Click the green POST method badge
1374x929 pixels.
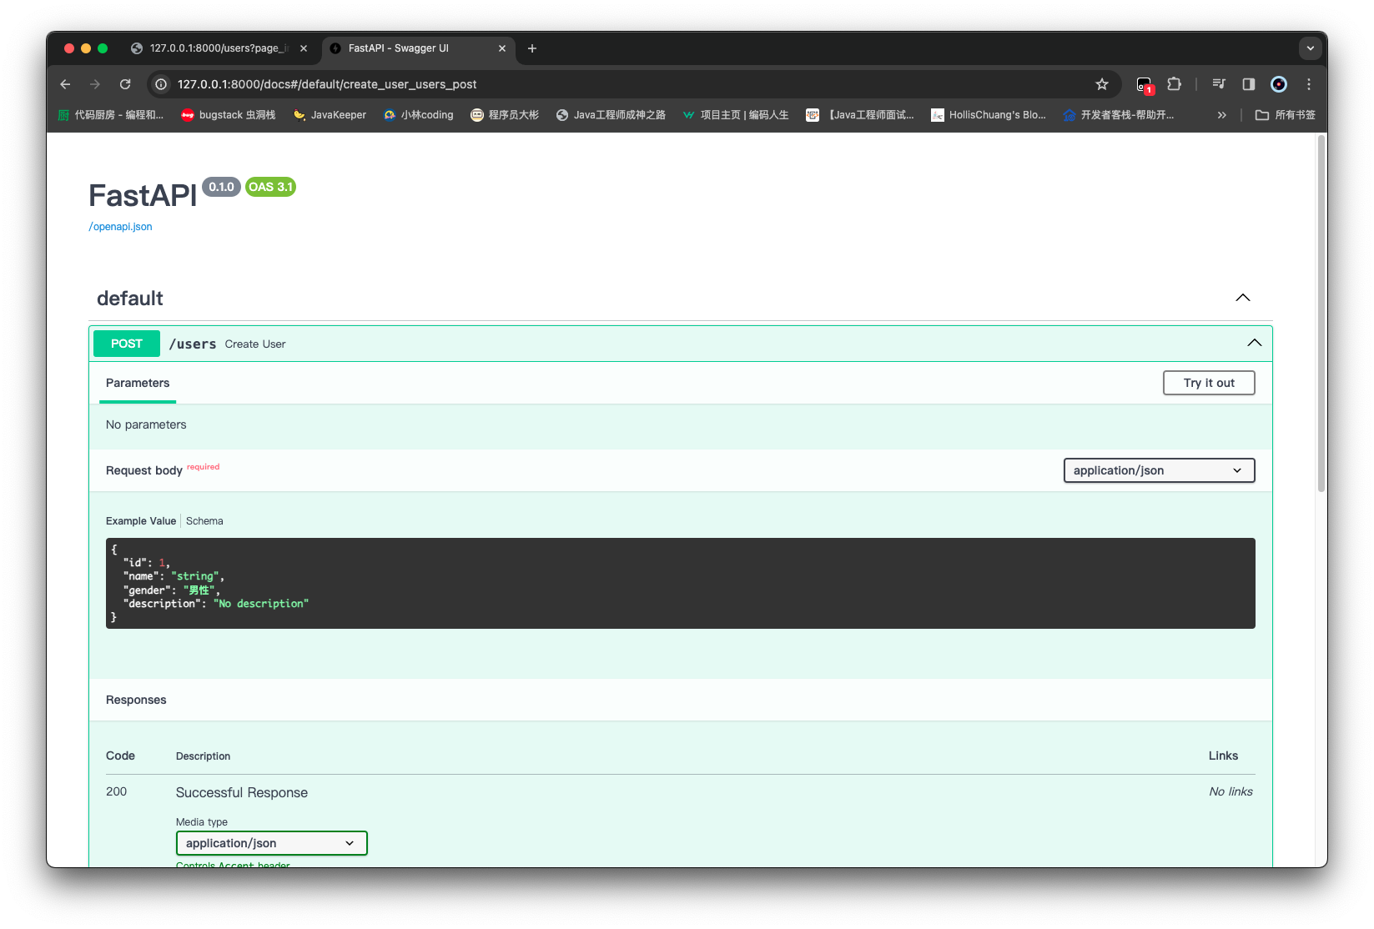127,344
